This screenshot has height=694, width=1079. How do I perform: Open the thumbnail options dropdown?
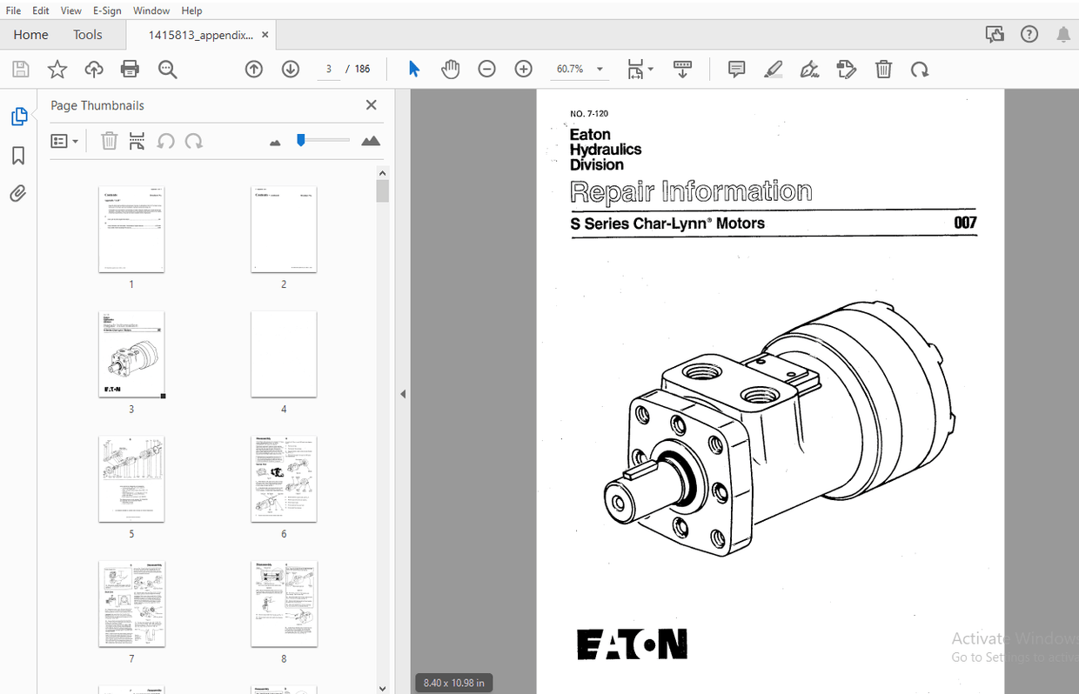coord(65,140)
